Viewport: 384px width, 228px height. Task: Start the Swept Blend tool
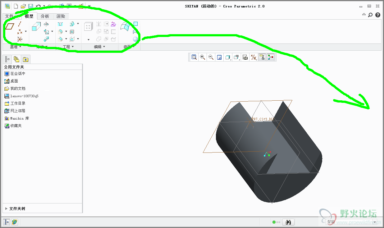(46, 39)
